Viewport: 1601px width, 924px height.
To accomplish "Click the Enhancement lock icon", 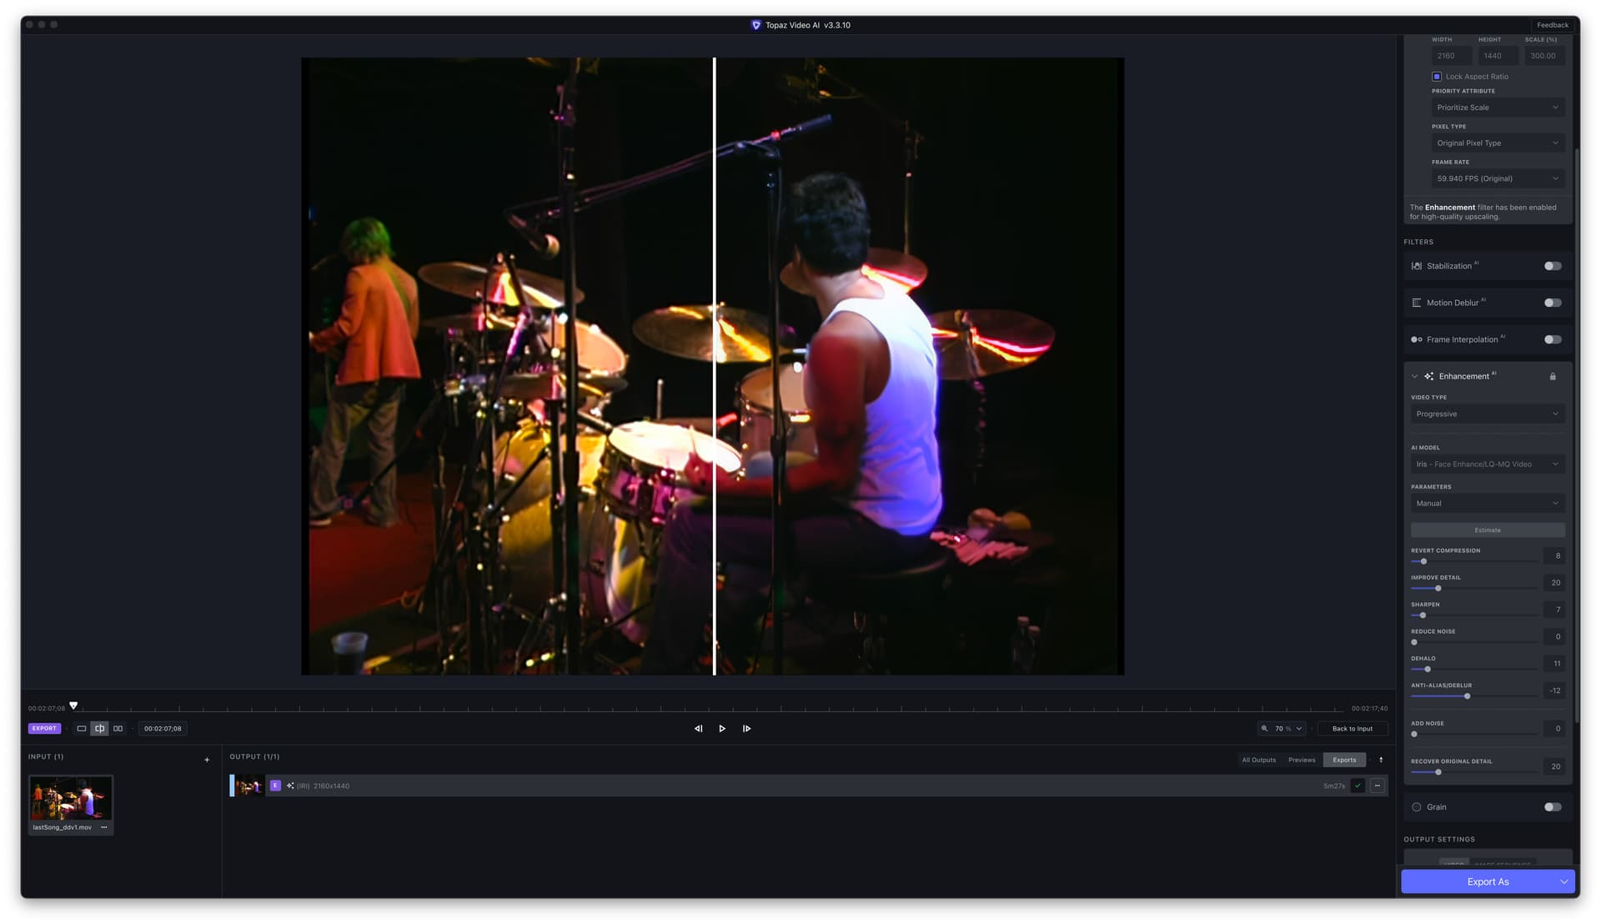I will click(x=1553, y=376).
